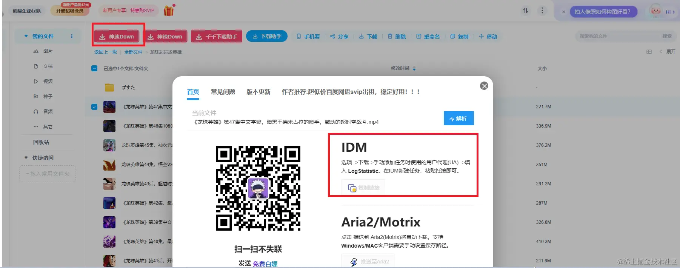Screen dimensions: 680x268
Task: Click thumbnail of 第47集中文 video
Action: coord(109,107)
